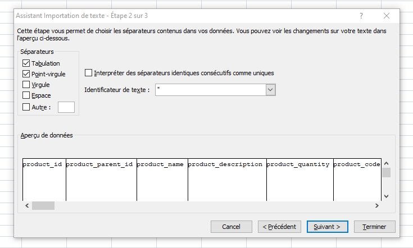Check the Autre separator checkbox
Screen dimensions: 413x248
point(26,107)
